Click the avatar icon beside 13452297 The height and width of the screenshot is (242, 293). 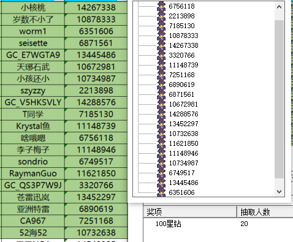tap(161, 124)
